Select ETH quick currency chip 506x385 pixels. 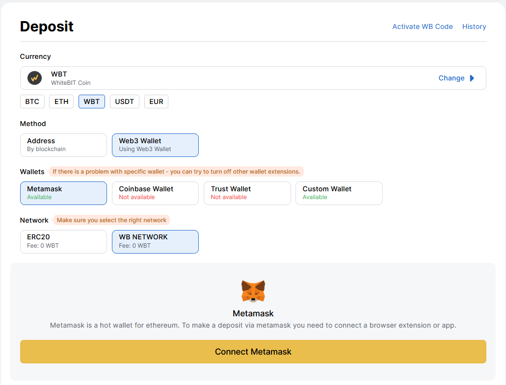click(x=61, y=102)
